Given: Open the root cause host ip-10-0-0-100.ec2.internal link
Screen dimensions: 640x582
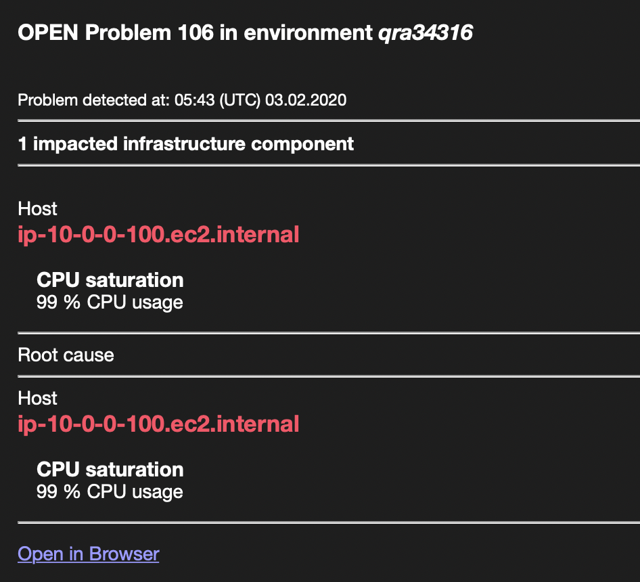Looking at the screenshot, I should 158,424.
